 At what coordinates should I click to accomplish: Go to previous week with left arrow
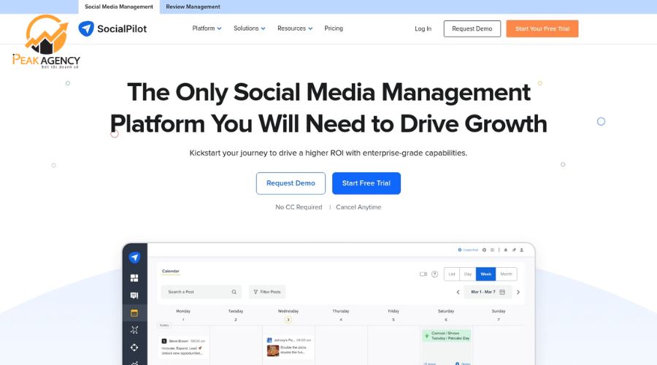(x=458, y=292)
